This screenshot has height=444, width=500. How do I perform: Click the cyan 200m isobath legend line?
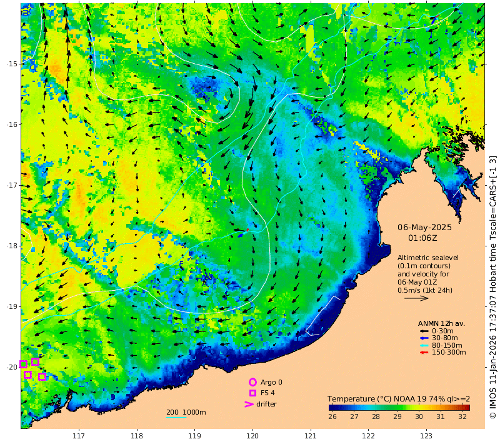tap(176, 418)
